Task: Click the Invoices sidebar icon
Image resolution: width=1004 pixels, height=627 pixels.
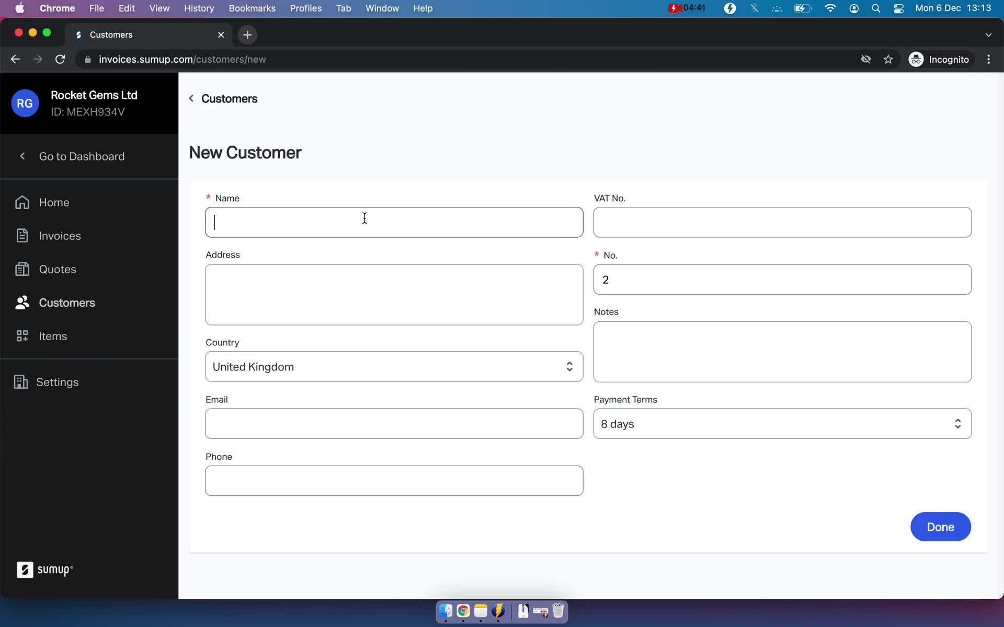Action: coord(21,236)
